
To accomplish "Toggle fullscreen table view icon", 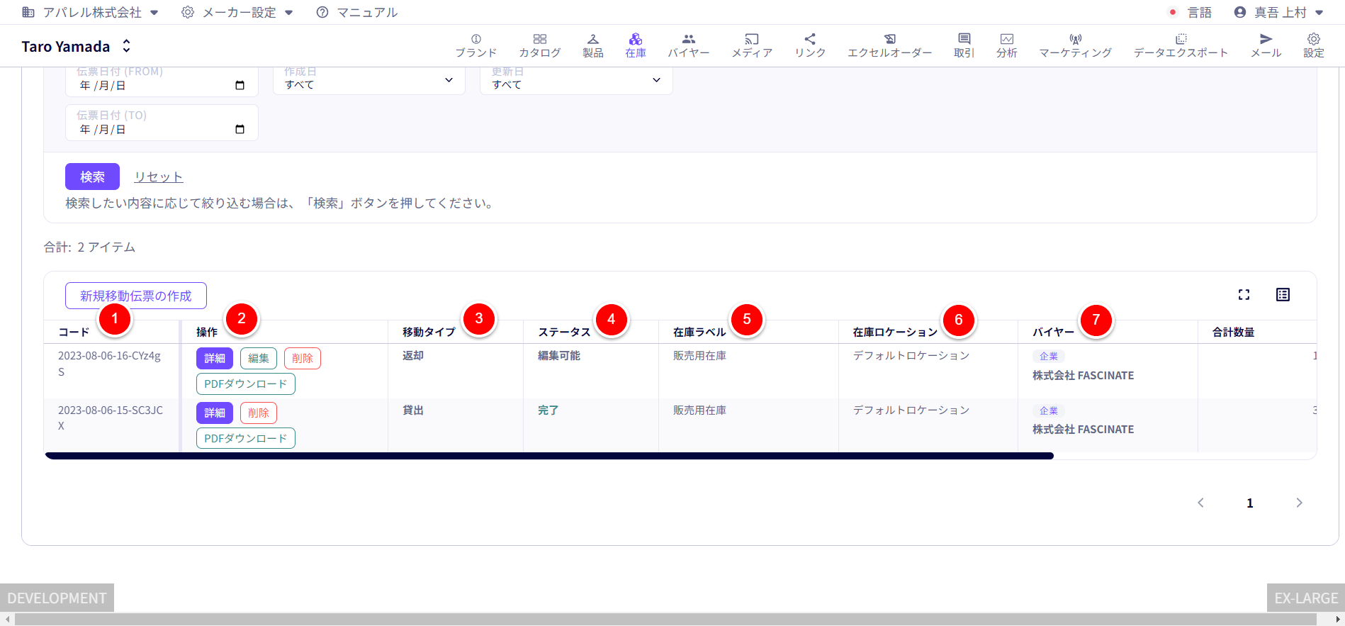I will [1244, 295].
